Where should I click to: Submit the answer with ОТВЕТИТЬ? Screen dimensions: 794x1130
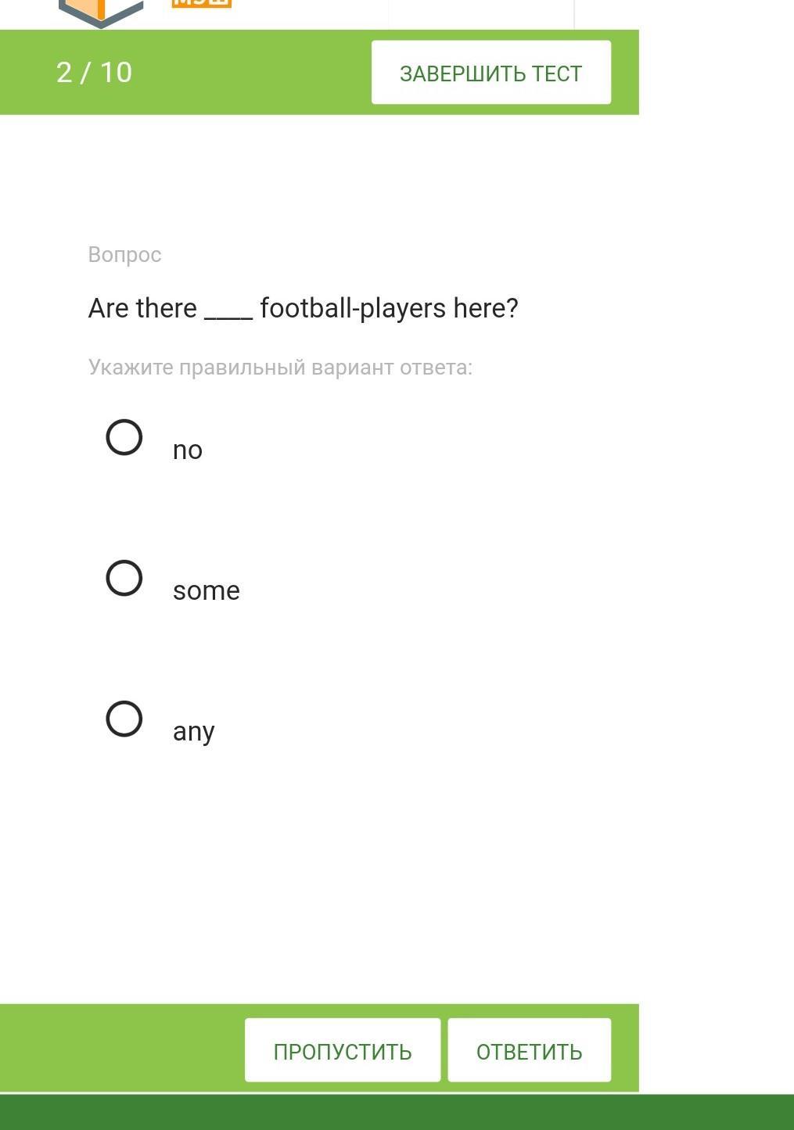(529, 1050)
